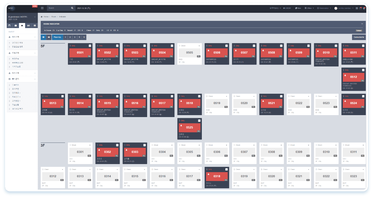The width and height of the screenshot is (373, 198).
Task: Open the Office dropdown menu
Action: coord(309,8)
